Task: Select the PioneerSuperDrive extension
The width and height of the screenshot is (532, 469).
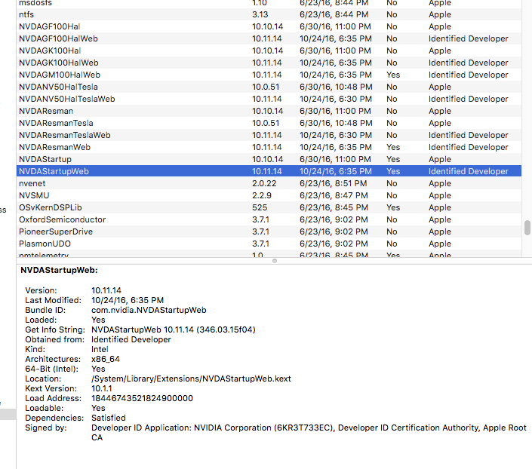Action: [x=269, y=232]
